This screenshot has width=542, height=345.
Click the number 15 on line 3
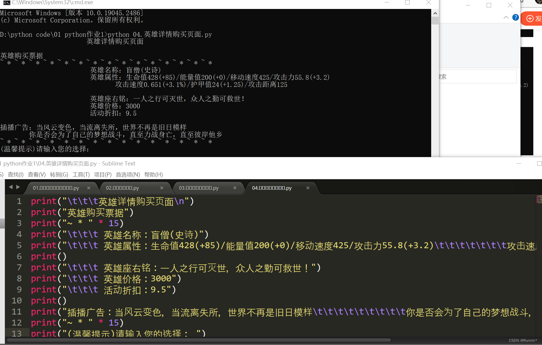114,223
